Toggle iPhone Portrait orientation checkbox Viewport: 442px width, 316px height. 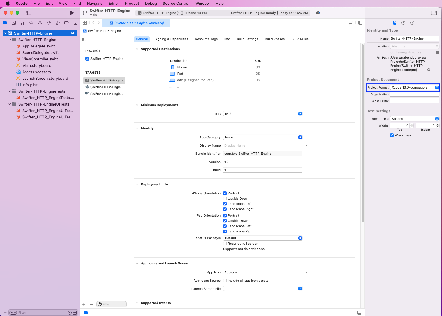(x=225, y=193)
